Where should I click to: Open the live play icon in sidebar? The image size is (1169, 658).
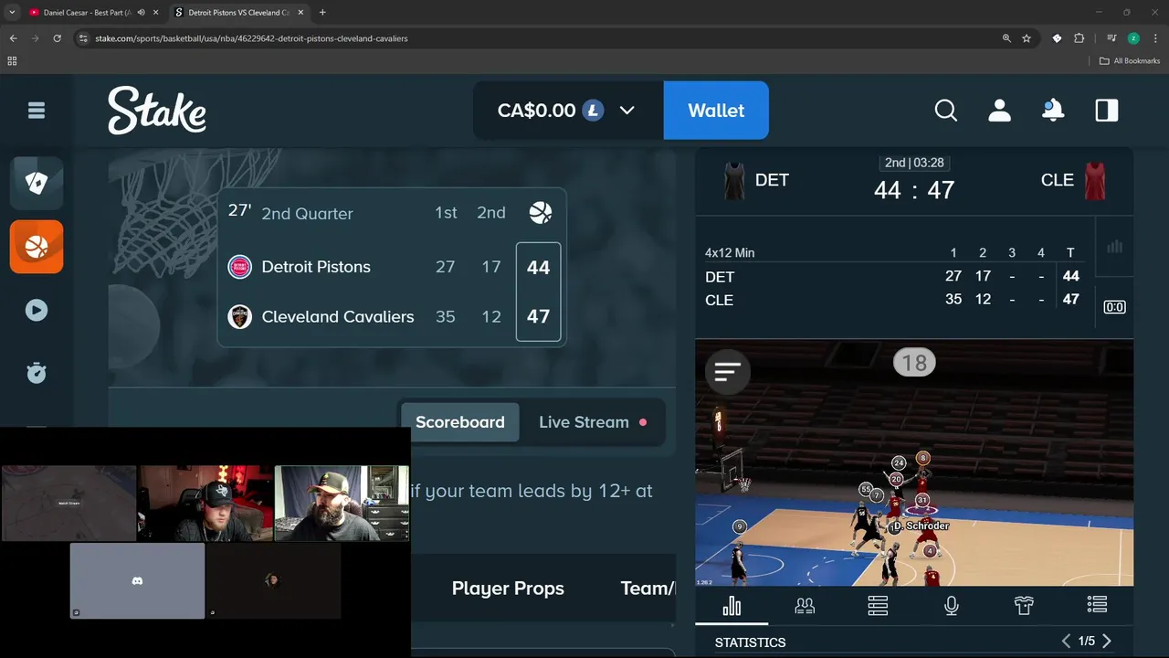[37, 310]
